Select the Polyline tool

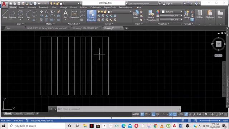coord(12,14)
